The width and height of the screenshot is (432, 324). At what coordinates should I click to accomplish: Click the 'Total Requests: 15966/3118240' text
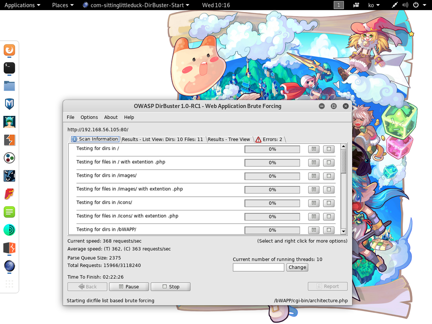[104, 265]
